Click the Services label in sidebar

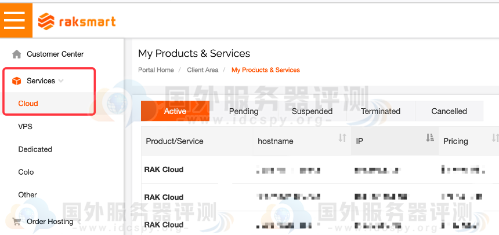pyautogui.click(x=41, y=81)
